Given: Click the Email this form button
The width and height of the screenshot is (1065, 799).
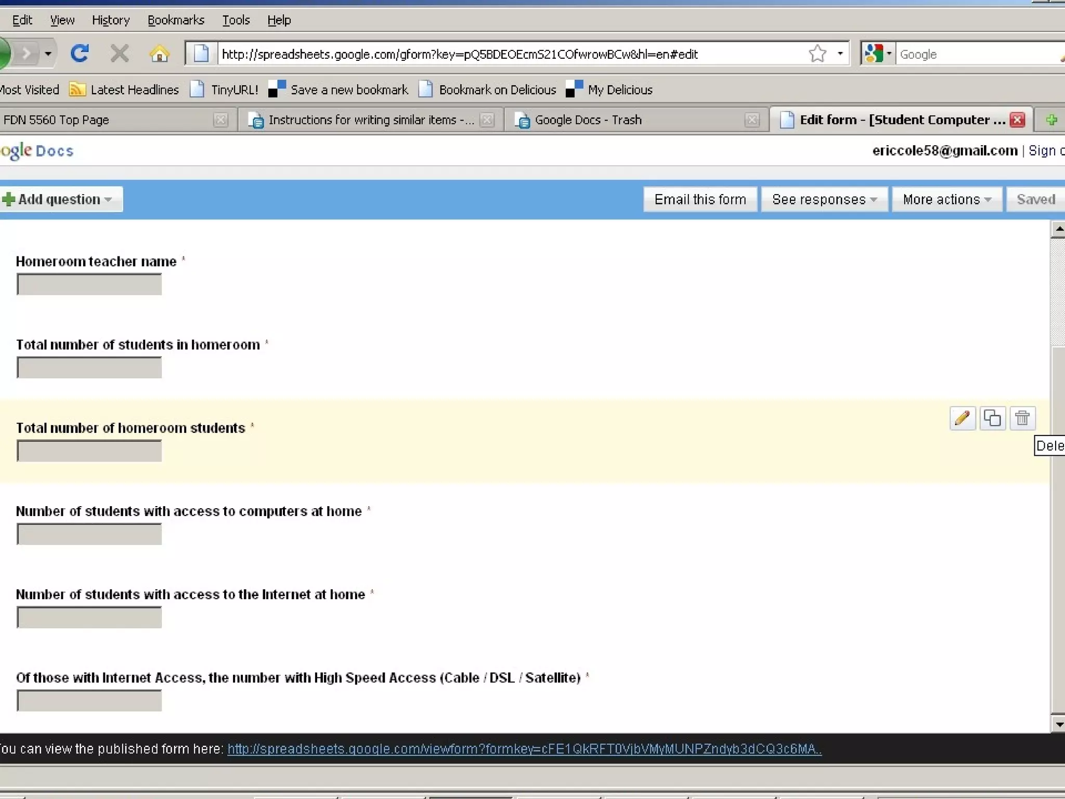Looking at the screenshot, I should [x=700, y=199].
